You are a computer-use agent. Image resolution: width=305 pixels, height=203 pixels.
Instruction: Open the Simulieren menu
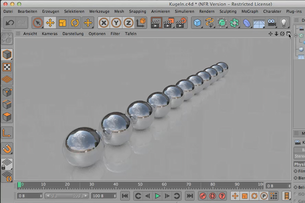[x=185, y=11]
